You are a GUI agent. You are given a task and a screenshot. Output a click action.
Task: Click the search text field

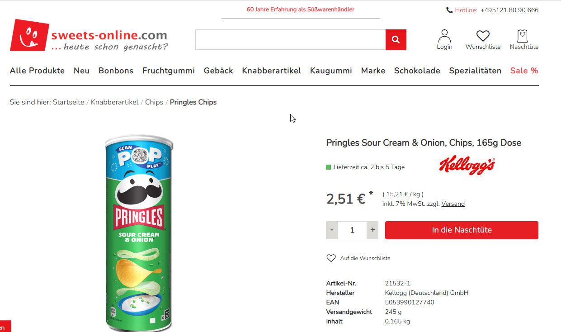coord(290,40)
